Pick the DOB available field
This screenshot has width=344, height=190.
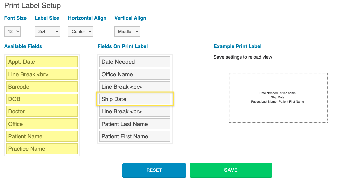[42, 99]
